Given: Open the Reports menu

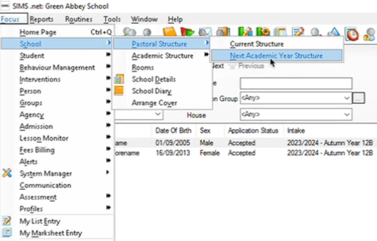Looking at the screenshot, I should click(x=42, y=19).
